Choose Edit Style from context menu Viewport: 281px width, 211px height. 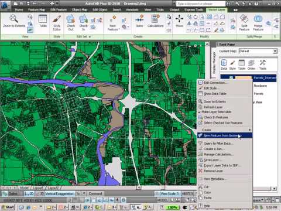(224, 88)
